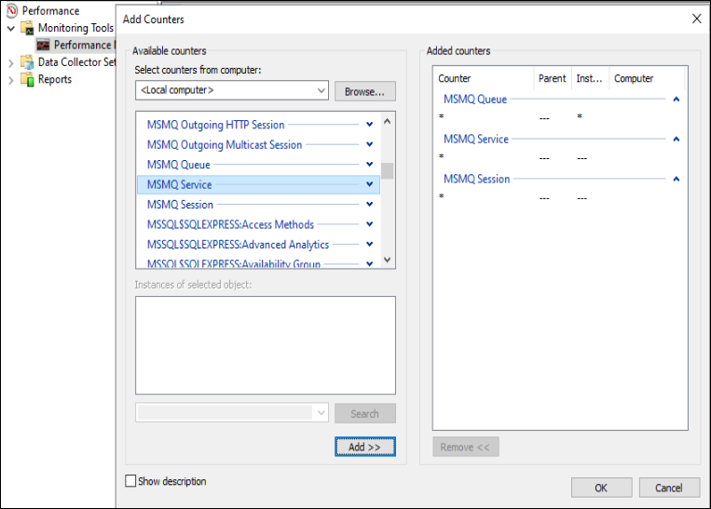
Task: Select MSSQL$SQLEXPRESS:Access Methods counter
Action: tap(230, 224)
